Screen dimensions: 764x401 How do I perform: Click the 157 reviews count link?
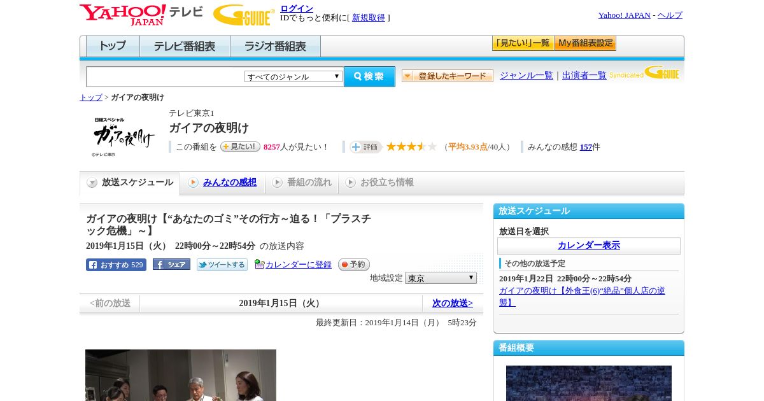(586, 147)
